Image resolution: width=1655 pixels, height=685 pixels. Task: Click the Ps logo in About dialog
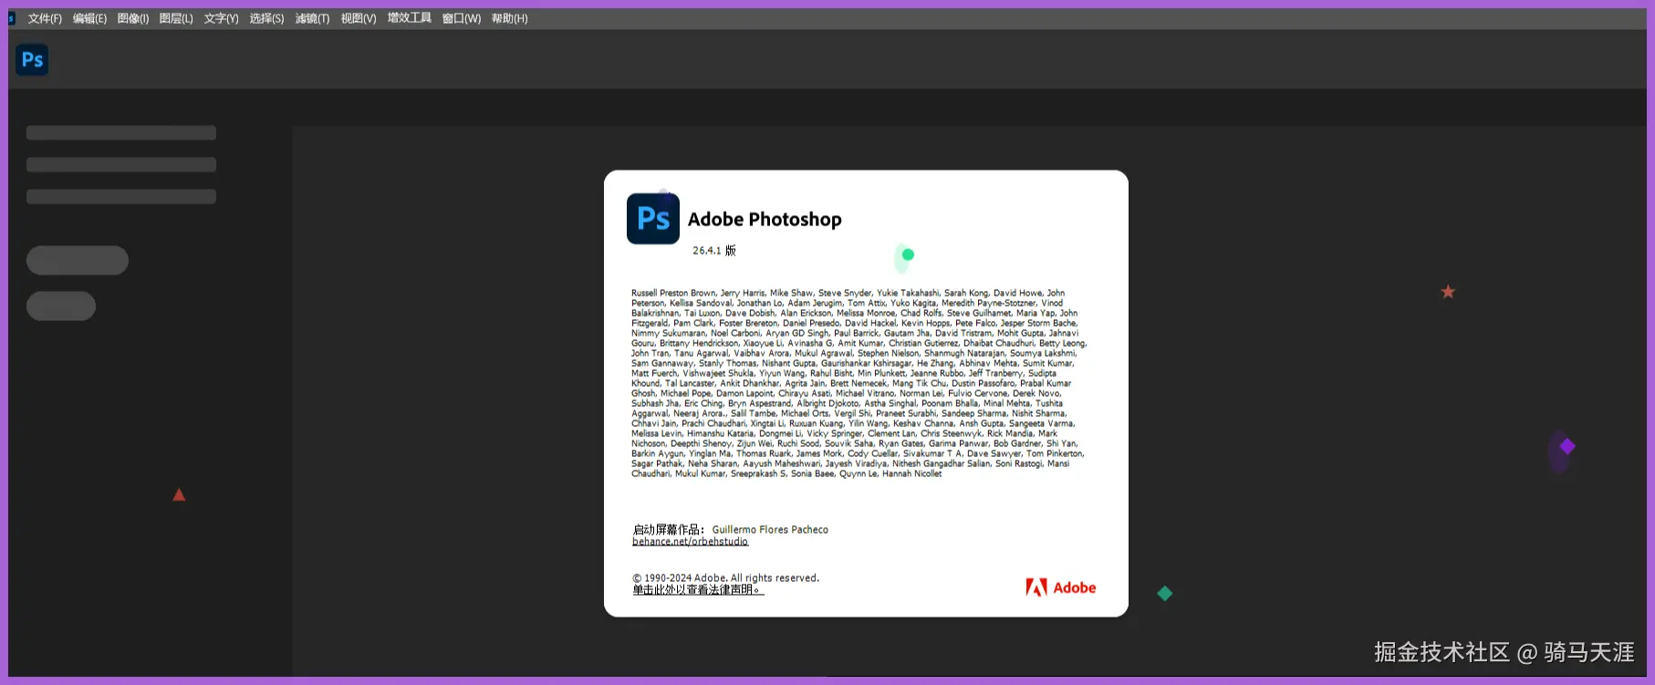pyautogui.click(x=653, y=218)
